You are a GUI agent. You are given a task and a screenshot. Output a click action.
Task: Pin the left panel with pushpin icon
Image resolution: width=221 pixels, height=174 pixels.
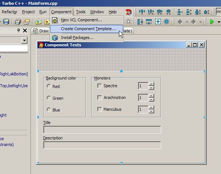click(x=19, y=31)
